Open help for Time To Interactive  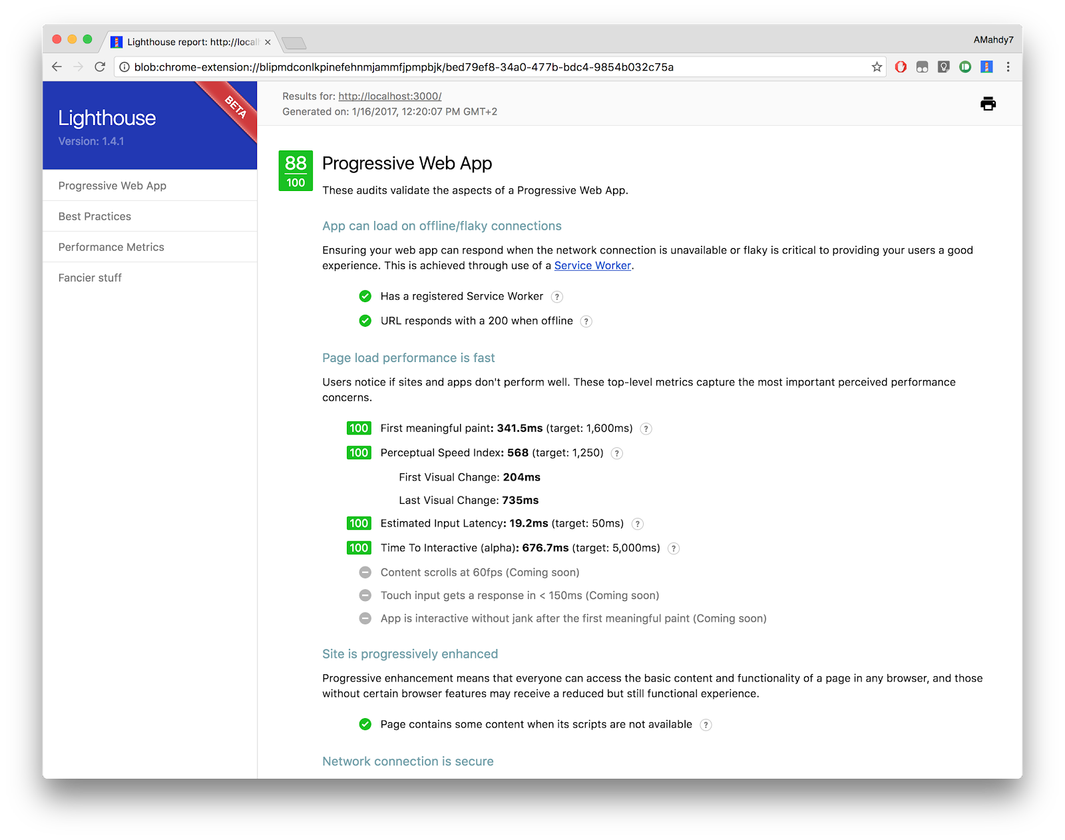tap(674, 548)
